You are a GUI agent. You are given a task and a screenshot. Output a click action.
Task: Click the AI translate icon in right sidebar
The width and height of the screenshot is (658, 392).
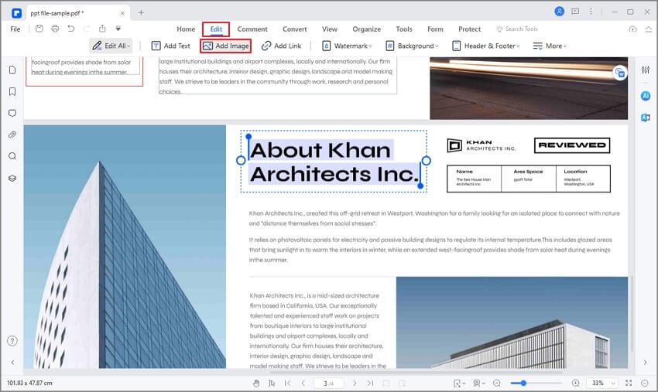click(646, 118)
